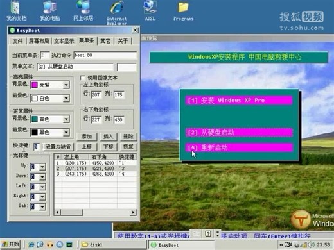This screenshot has height=250, width=334.
Task: Open the 我的电脑 desktop icon
Action: [x=49, y=11]
